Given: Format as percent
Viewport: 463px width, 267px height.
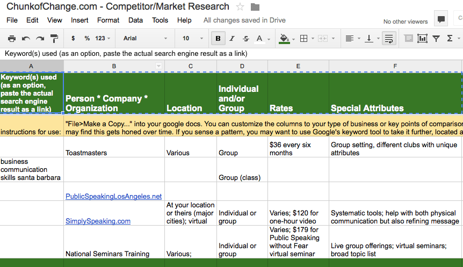Looking at the screenshot, I should click(x=87, y=38).
